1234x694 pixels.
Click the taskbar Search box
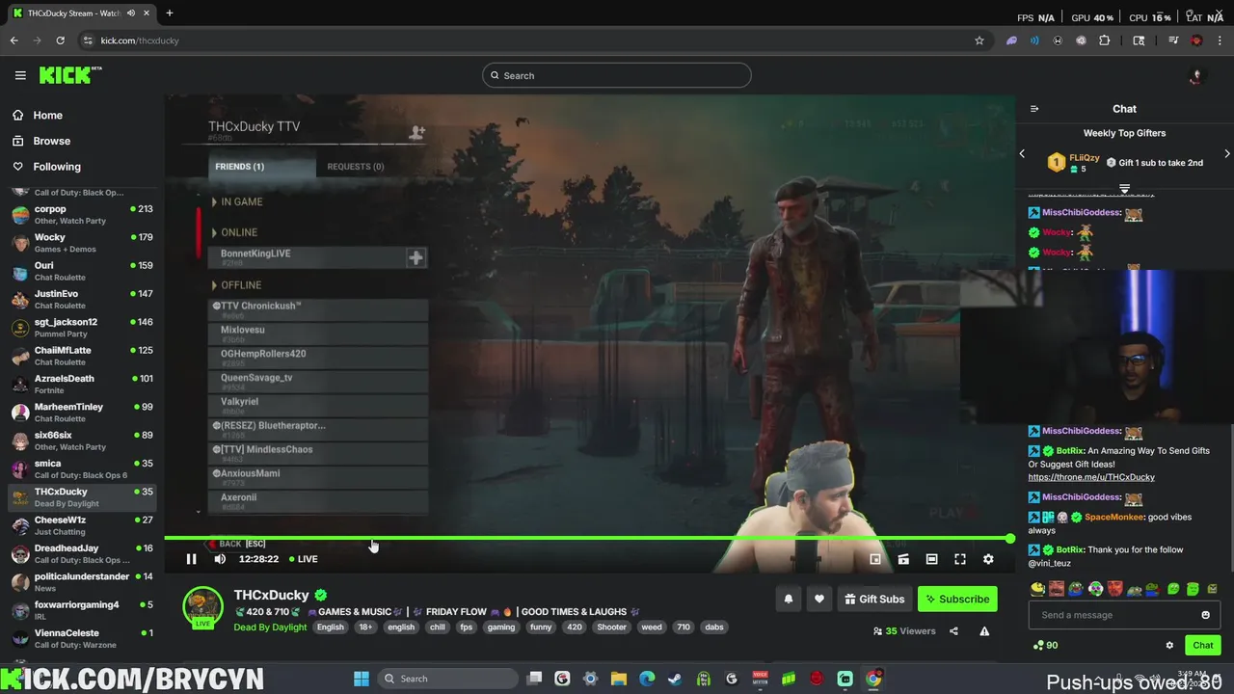[x=447, y=679]
